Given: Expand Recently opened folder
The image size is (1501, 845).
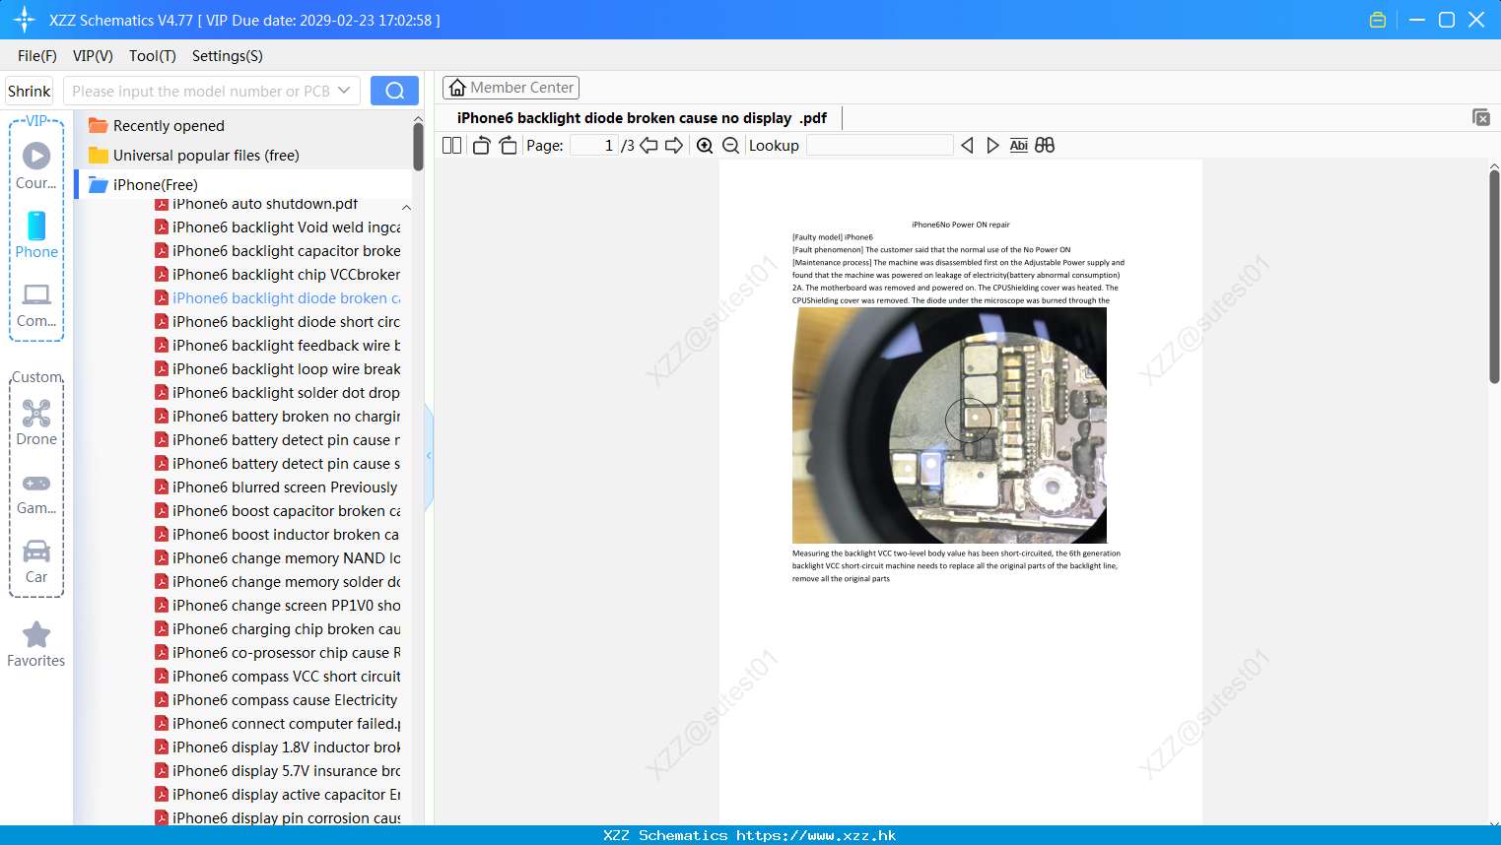Looking at the screenshot, I should [x=244, y=125].
